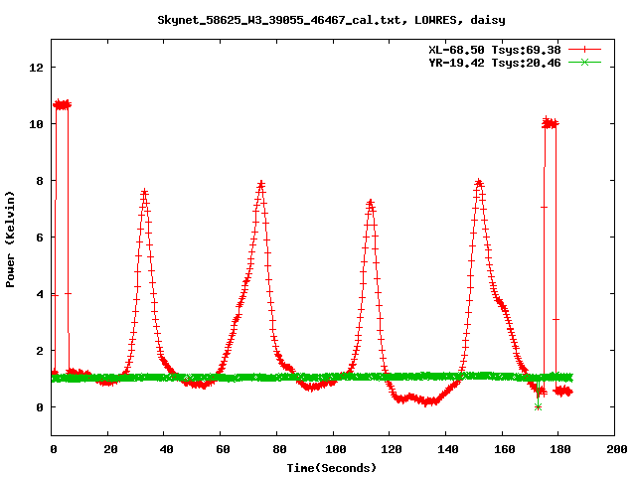Click the y-axis tick label 10
Viewport: 636px width, 477px height.
click(x=36, y=124)
